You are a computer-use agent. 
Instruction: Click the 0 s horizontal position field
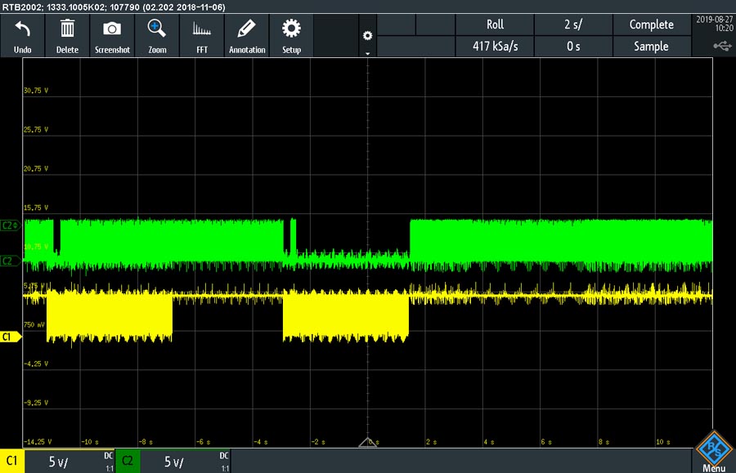coord(573,46)
